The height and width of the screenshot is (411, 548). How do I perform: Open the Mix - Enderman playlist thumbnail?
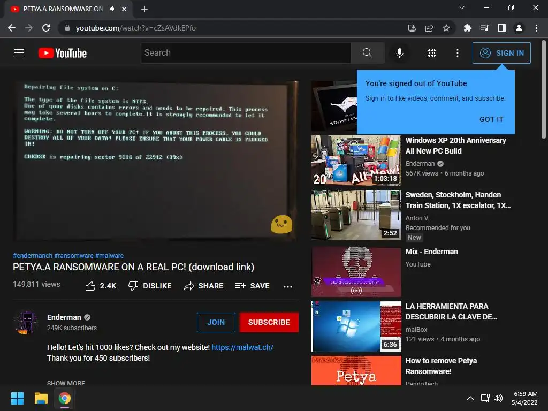[356, 272]
